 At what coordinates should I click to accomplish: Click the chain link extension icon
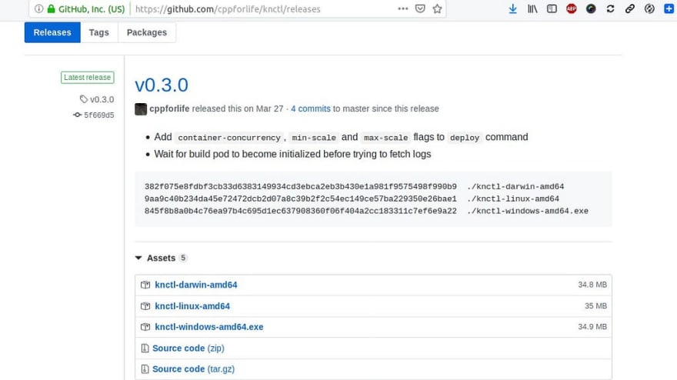point(630,8)
